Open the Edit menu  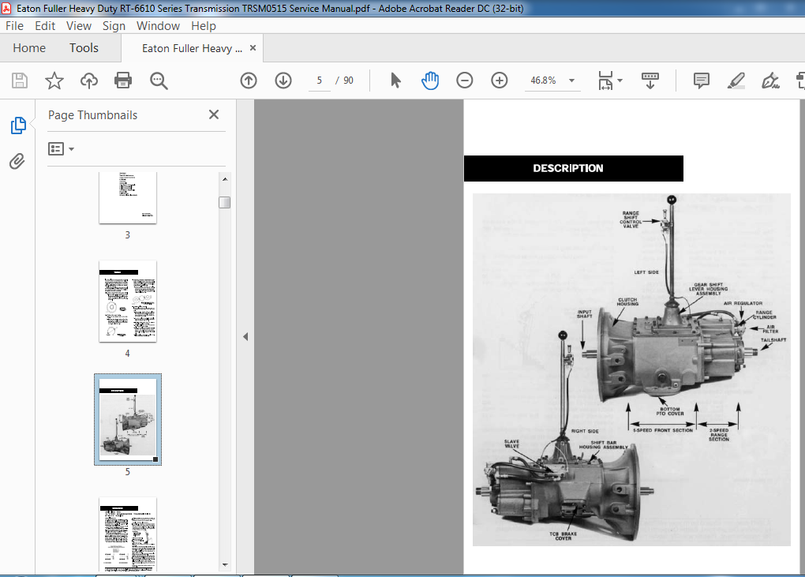click(45, 26)
